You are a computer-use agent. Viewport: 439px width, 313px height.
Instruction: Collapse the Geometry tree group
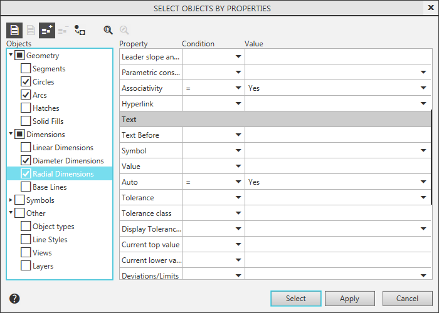pos(11,56)
